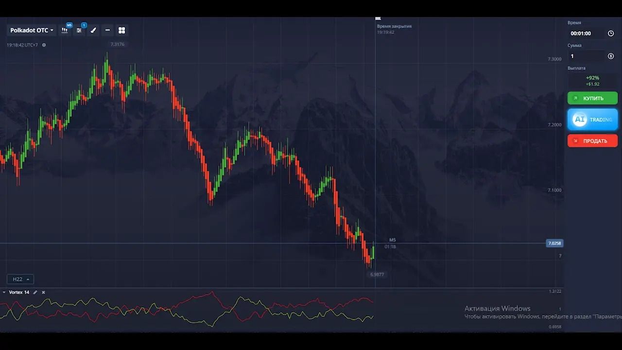This screenshot has width=622, height=350.
Task: Click the current price label 7.0258
Action: pos(554,243)
